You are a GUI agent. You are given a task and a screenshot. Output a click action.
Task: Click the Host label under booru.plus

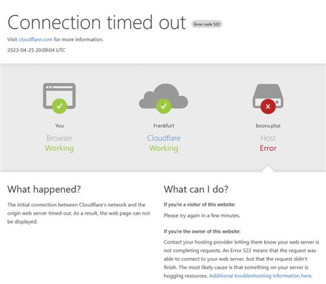[268, 138]
